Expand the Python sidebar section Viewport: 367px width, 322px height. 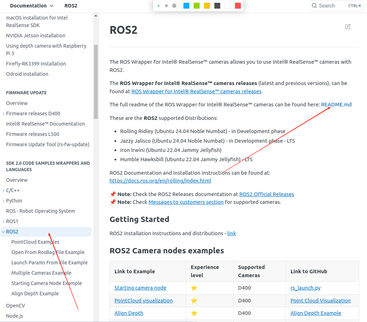pos(3,201)
